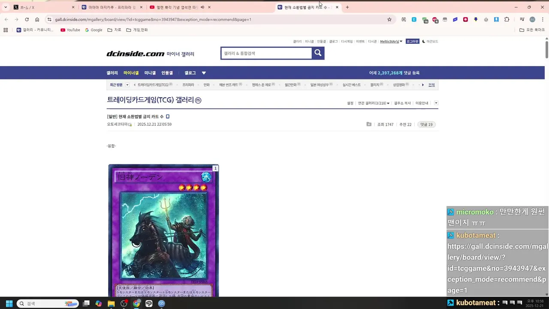This screenshot has width=549, height=309.
Task: Mute the YouTube tab speaker icon
Action: click(202, 7)
